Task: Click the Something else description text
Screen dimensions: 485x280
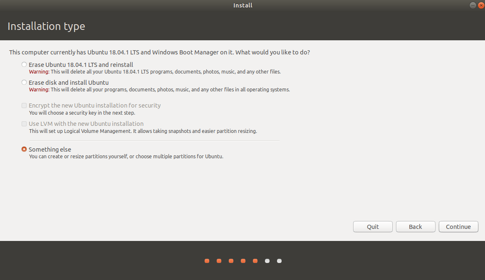Action: pos(126,157)
